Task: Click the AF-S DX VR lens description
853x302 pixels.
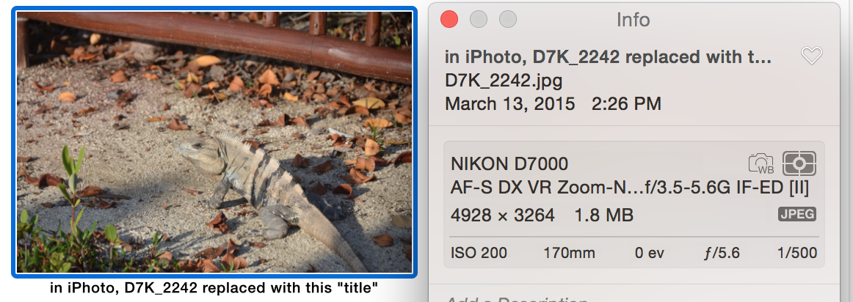Action: 630,188
